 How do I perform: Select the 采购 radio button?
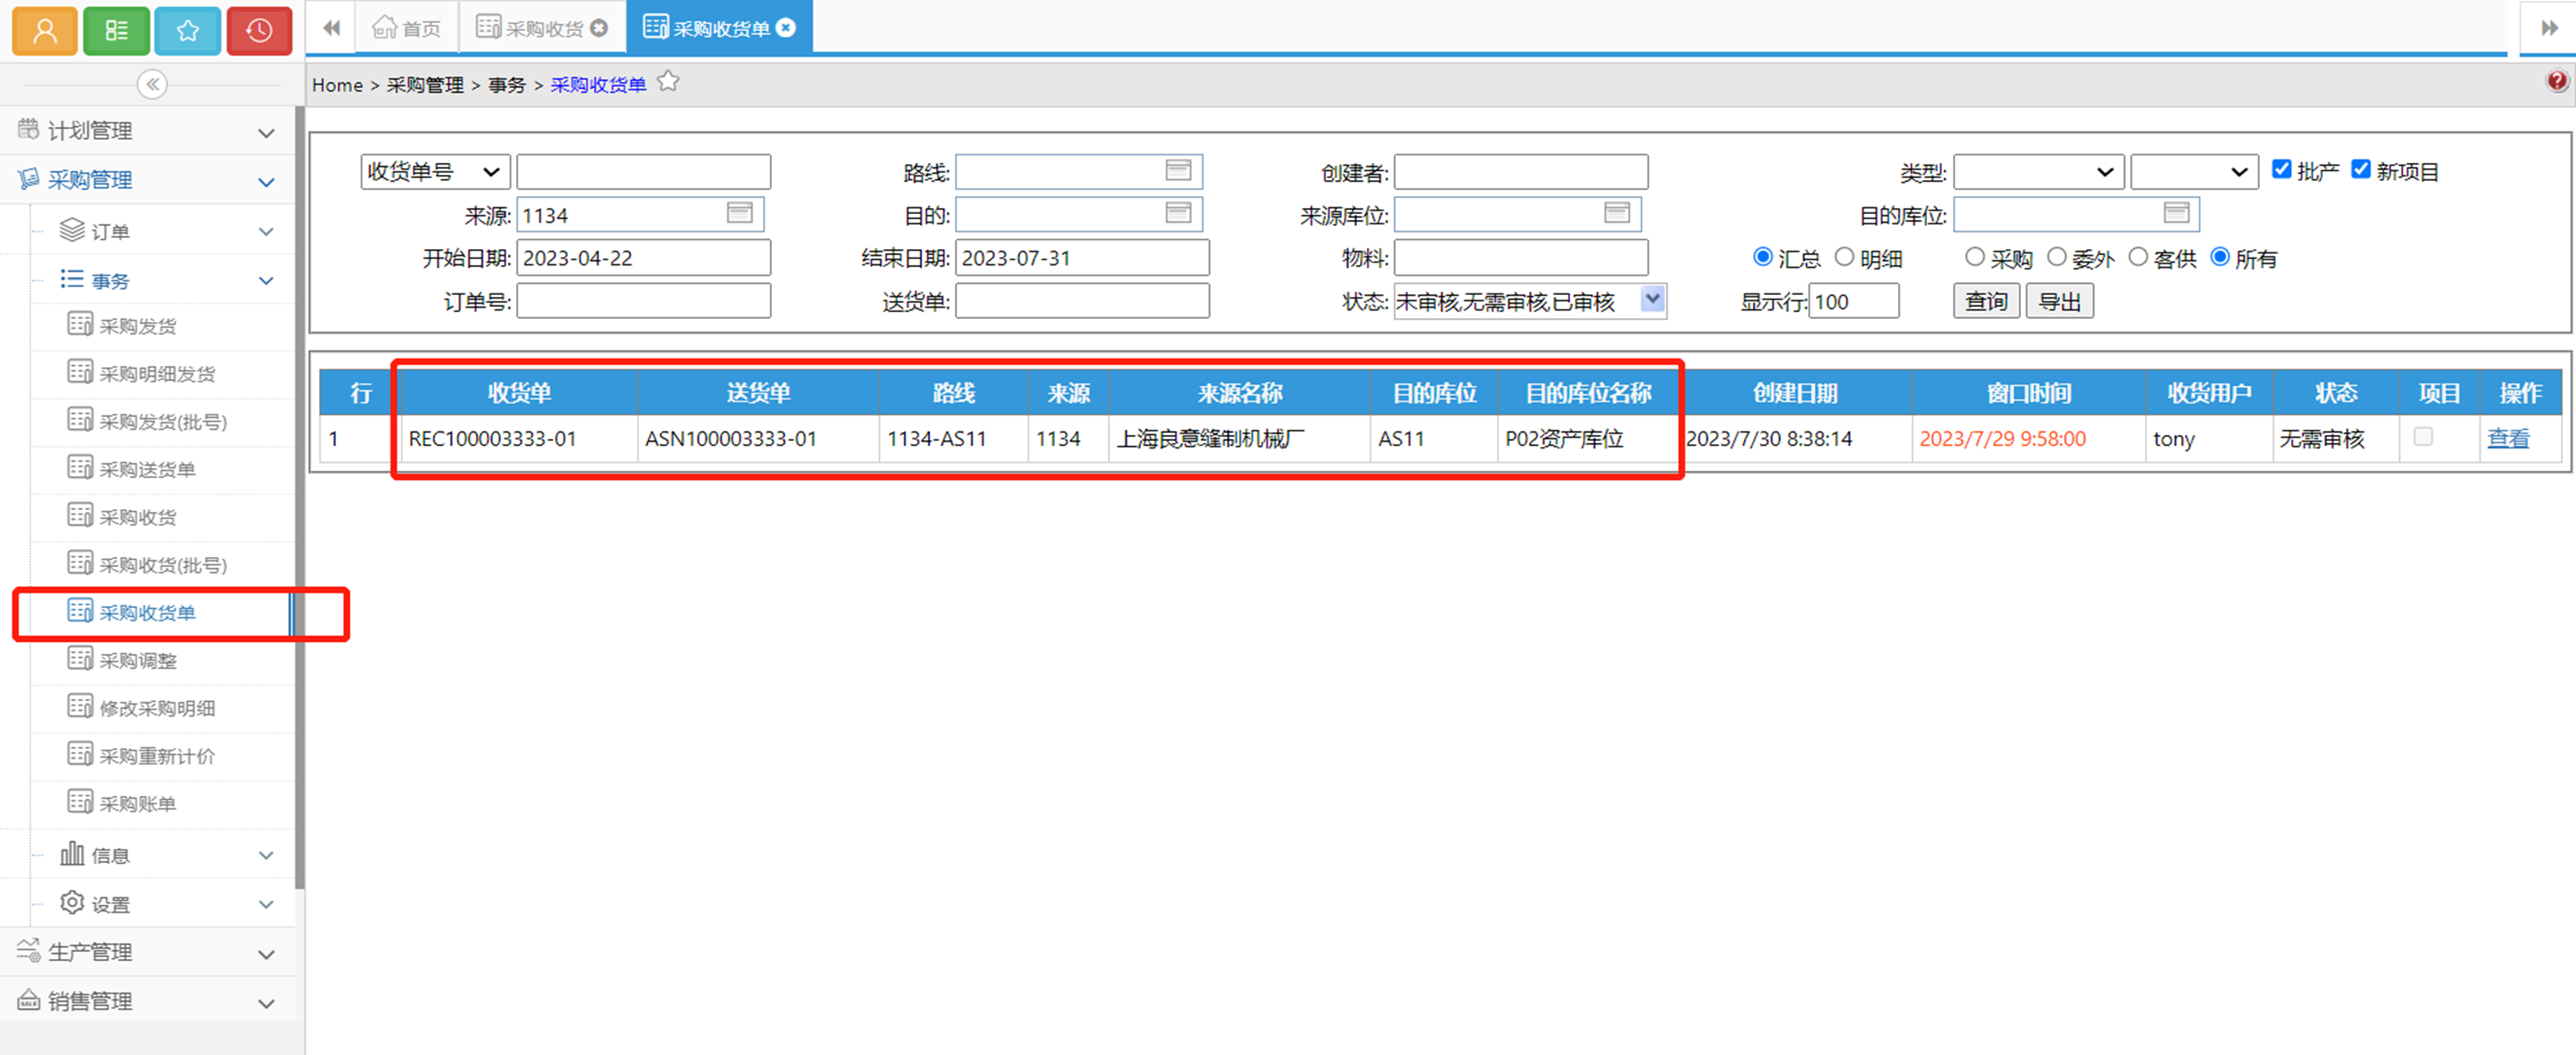tap(1975, 257)
